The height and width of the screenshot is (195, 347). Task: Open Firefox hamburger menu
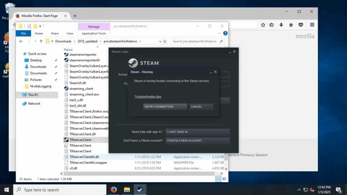tap(312, 25)
